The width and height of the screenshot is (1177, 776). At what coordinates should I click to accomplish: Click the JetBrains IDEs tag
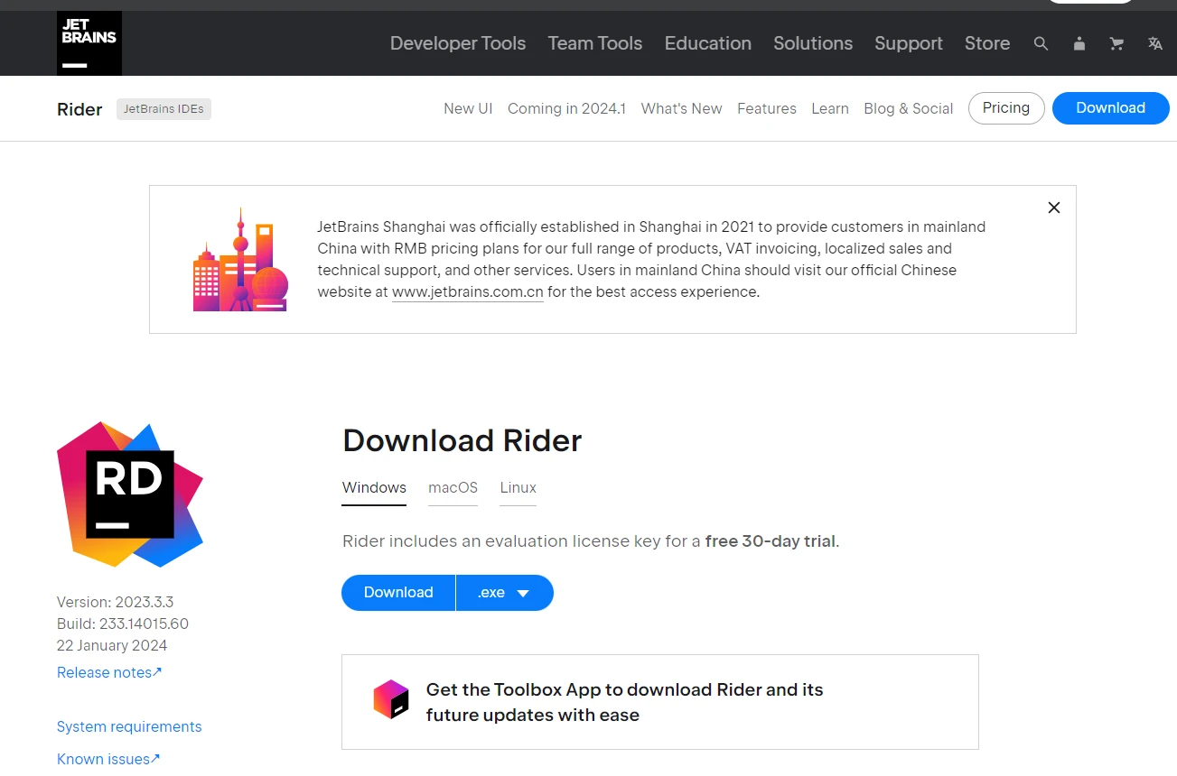click(163, 109)
